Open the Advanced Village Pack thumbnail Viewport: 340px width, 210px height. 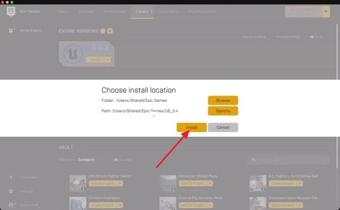click(x=168, y=183)
